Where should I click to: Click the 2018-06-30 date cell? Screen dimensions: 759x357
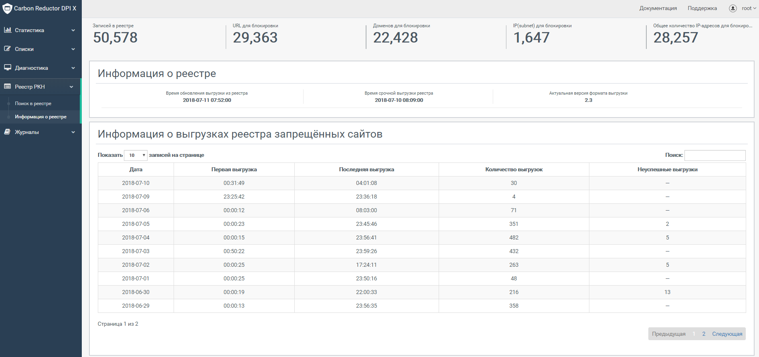(x=136, y=292)
